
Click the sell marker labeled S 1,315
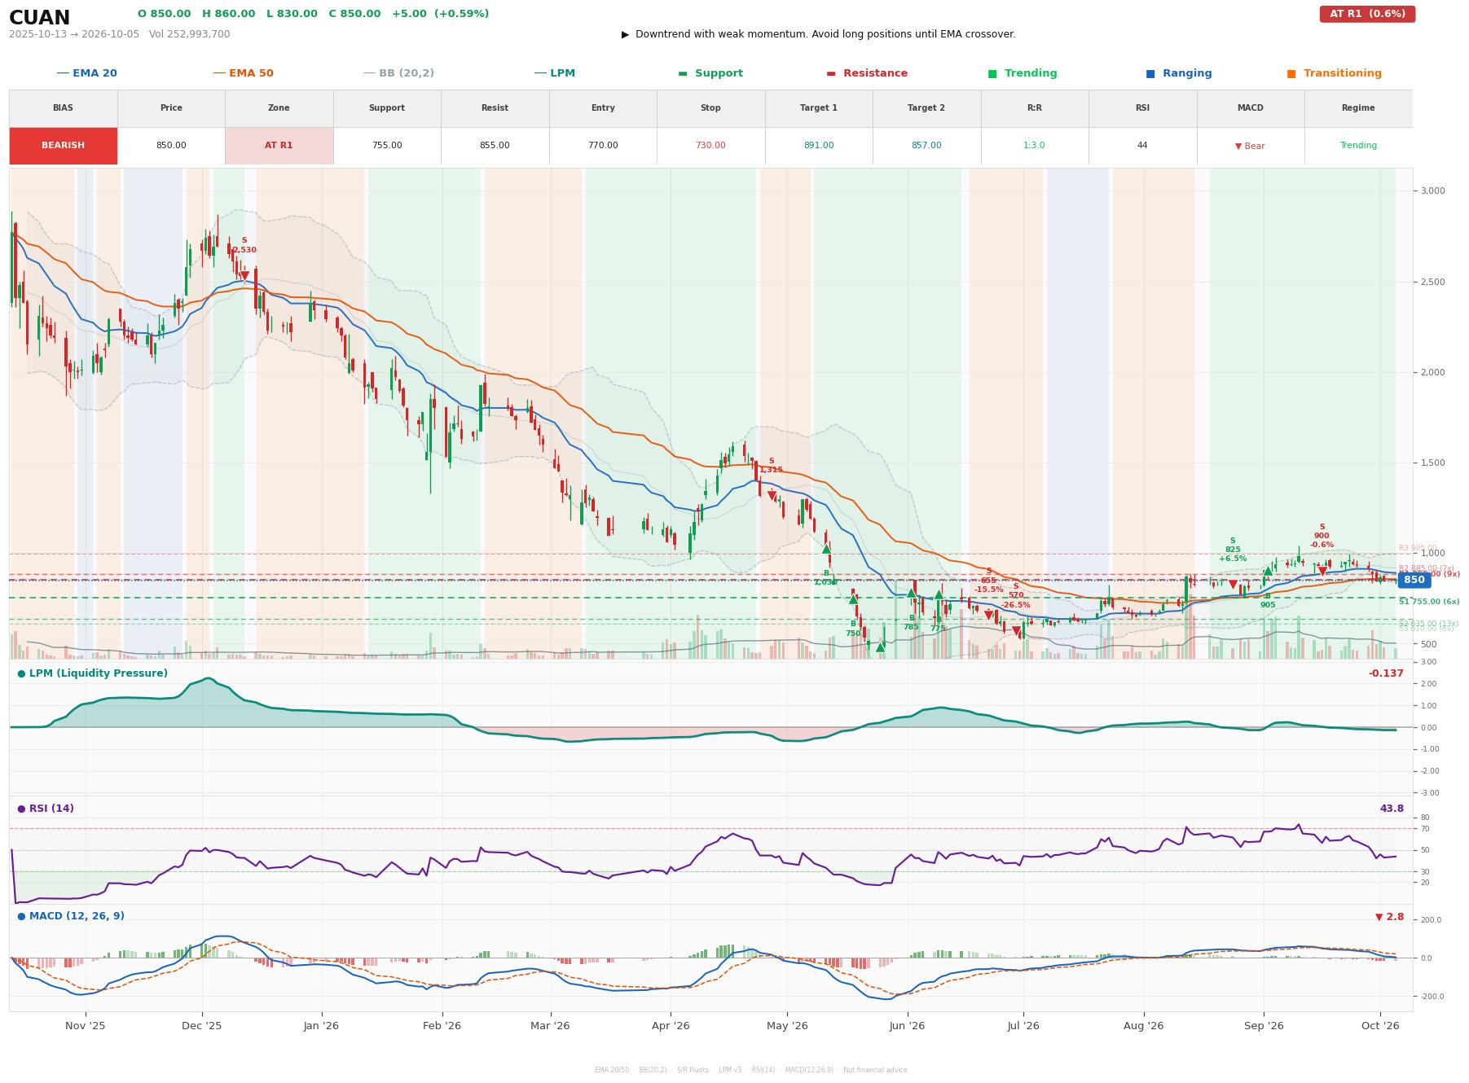coord(772,495)
